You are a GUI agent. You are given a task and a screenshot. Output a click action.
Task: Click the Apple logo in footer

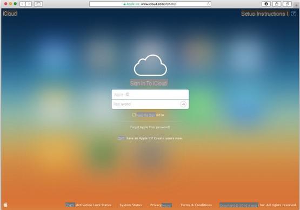(5, 205)
